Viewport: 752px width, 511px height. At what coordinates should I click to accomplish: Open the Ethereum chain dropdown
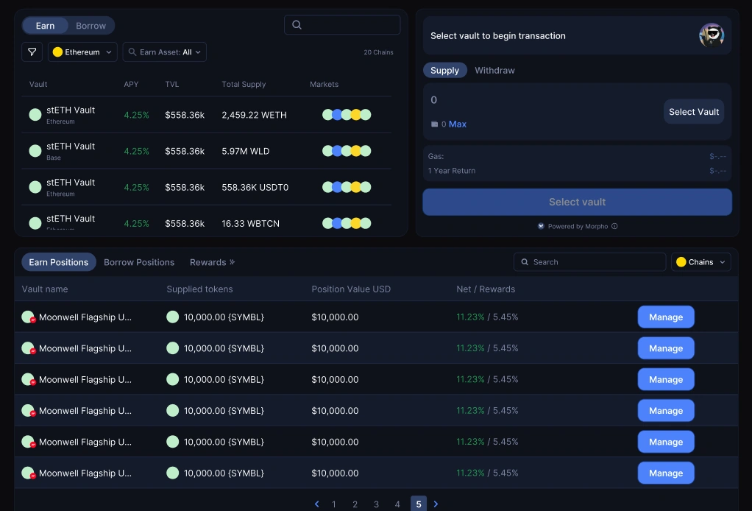click(82, 52)
